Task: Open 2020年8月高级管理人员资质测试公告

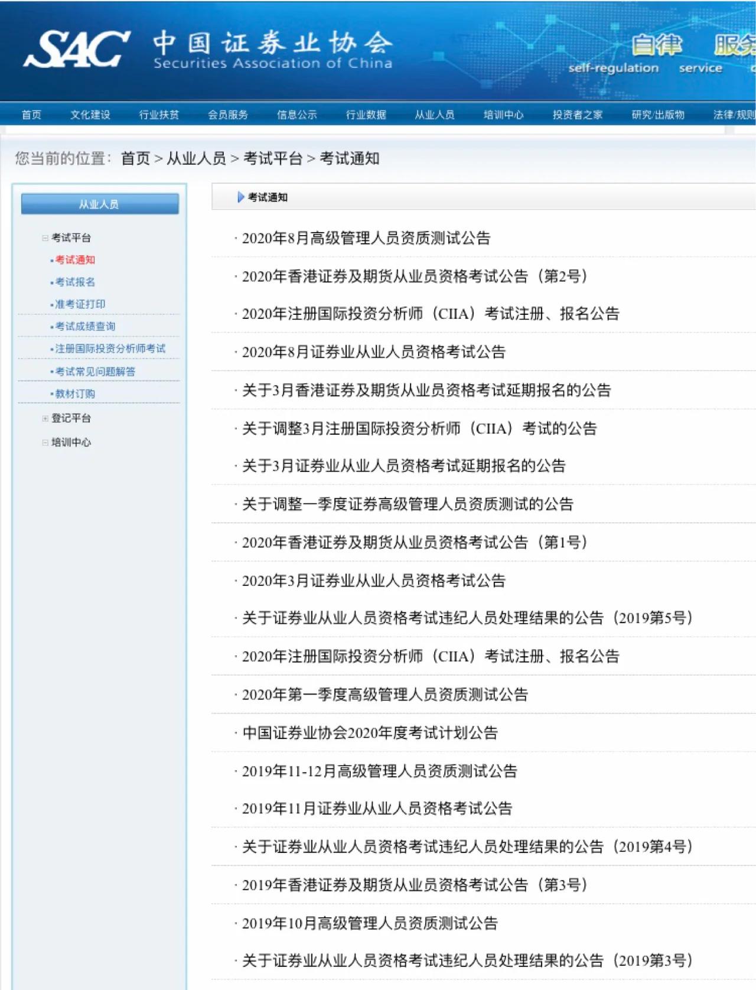Action: tap(366, 238)
